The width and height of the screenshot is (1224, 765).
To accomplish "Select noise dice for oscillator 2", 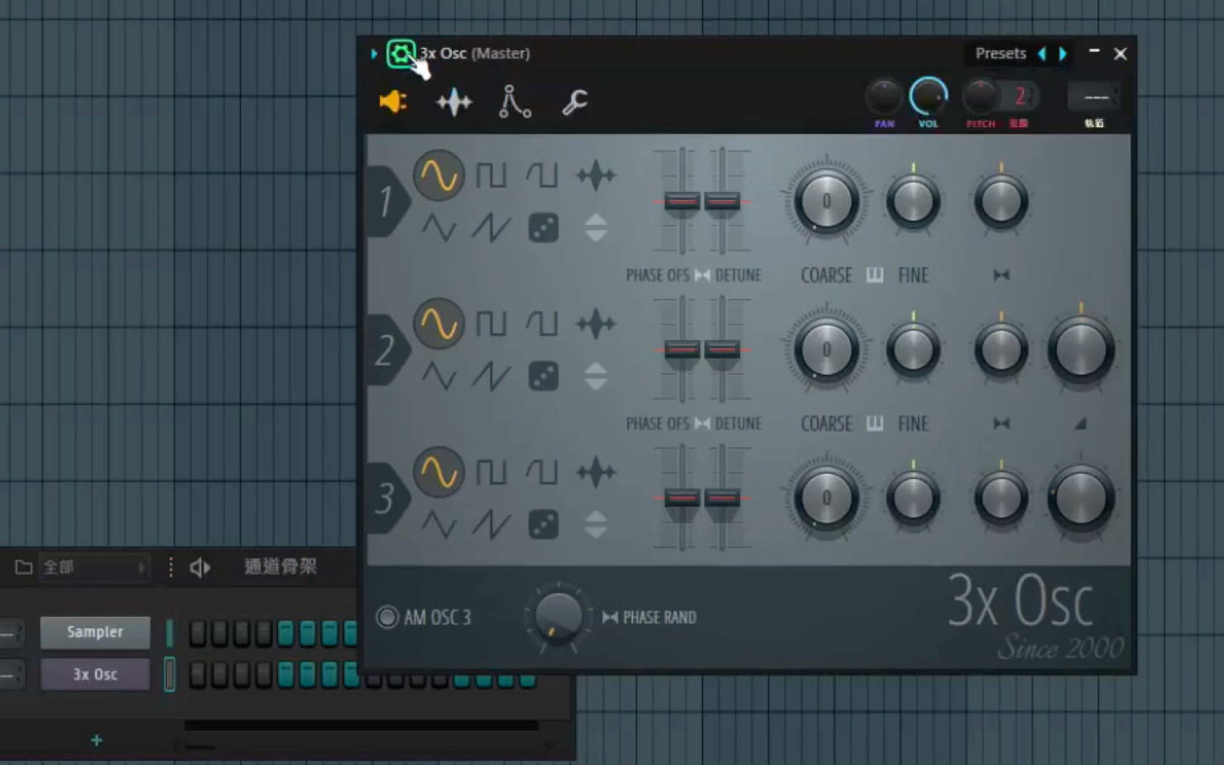I will (x=544, y=376).
